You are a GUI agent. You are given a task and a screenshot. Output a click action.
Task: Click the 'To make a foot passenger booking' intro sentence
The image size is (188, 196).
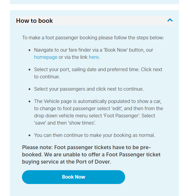[x=93, y=38]
